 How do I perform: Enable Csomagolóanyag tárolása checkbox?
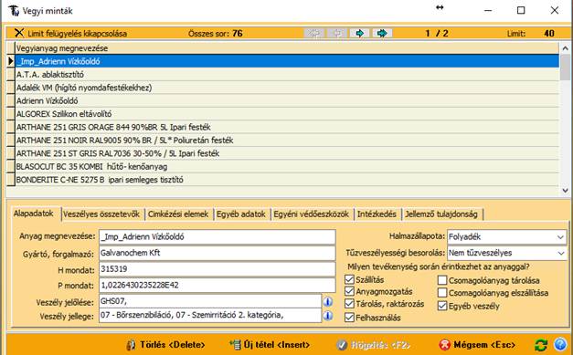(442, 280)
